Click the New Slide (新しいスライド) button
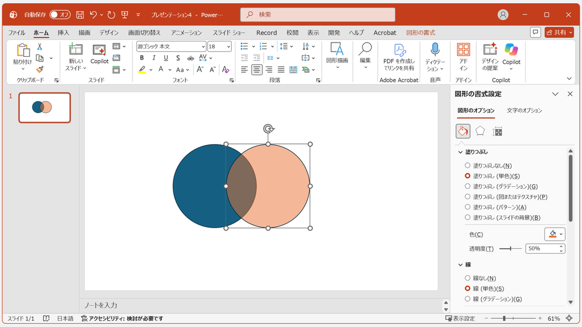 point(76,57)
